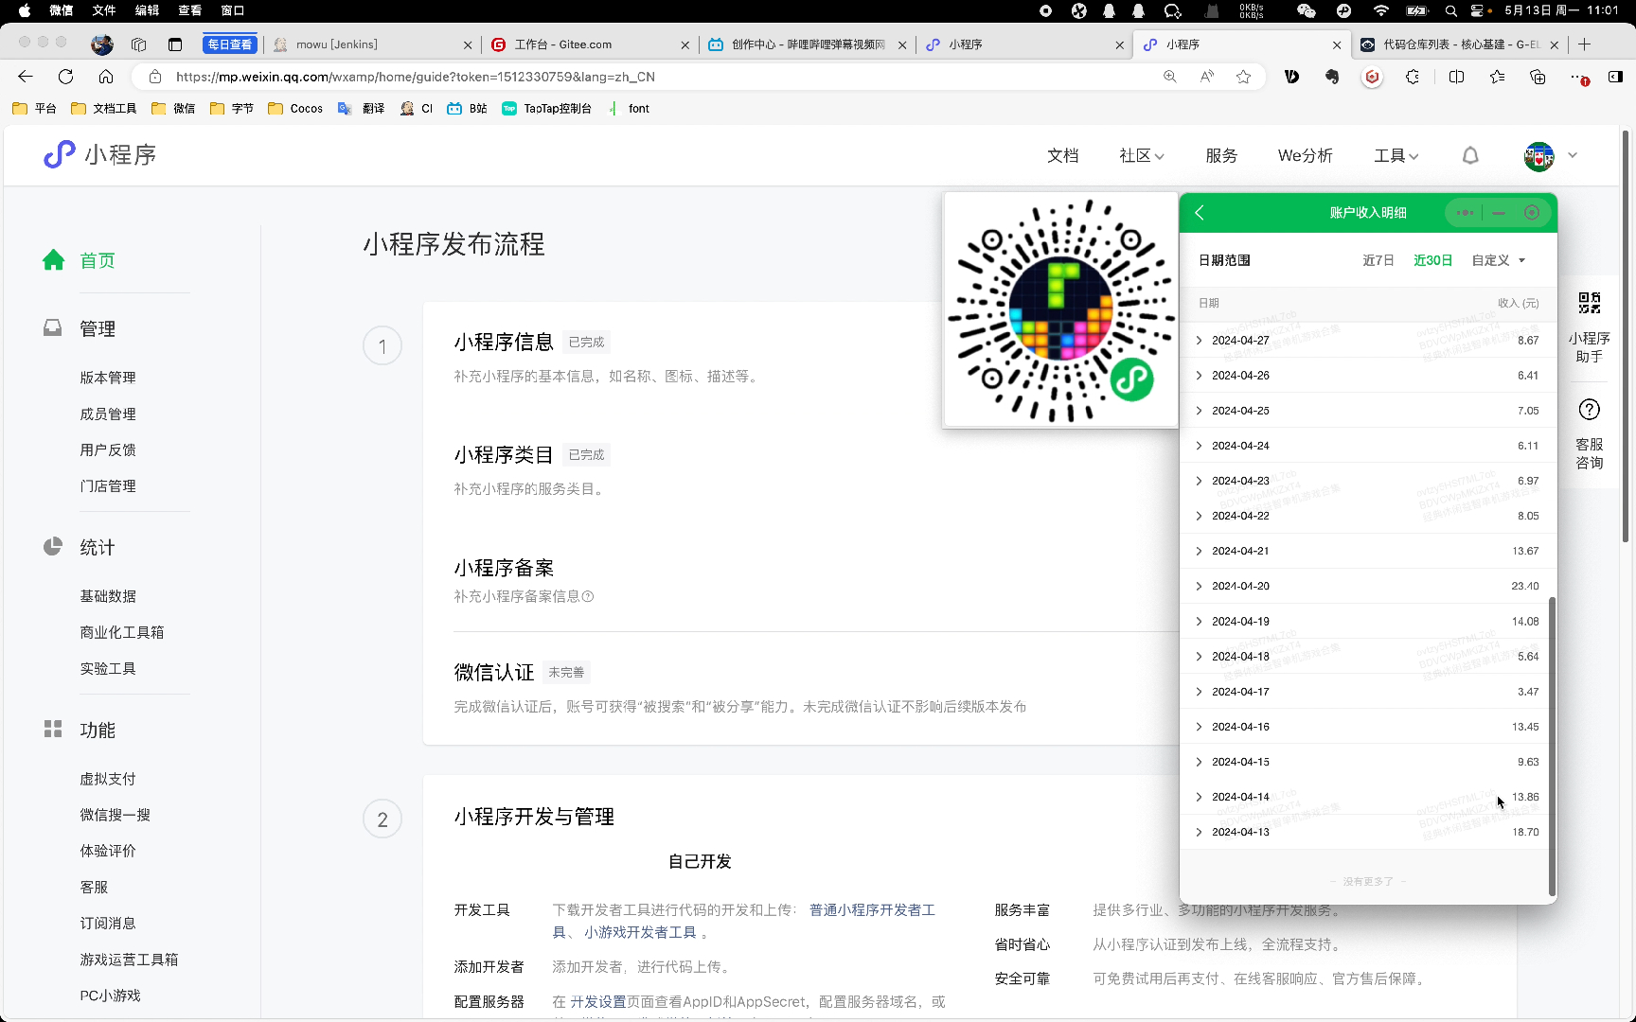The width and height of the screenshot is (1636, 1022).
Task: Open We分析 in the header
Action: coord(1305,155)
